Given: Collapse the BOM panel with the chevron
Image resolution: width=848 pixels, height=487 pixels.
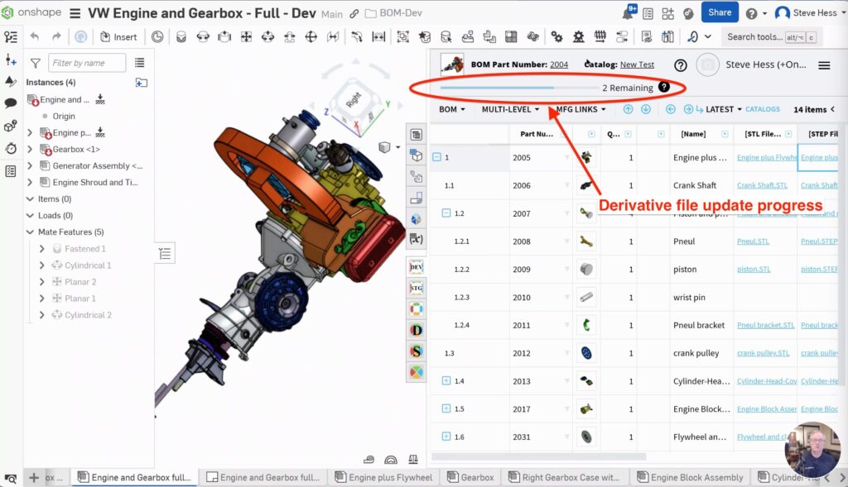Looking at the screenshot, I should 833,109.
